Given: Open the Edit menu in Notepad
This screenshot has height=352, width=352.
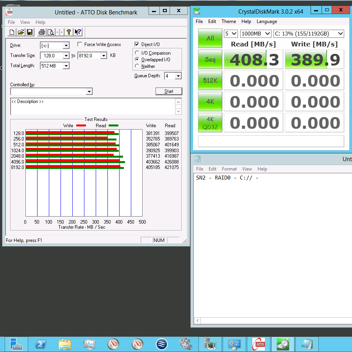Looking at the screenshot, I should tap(212, 169).
